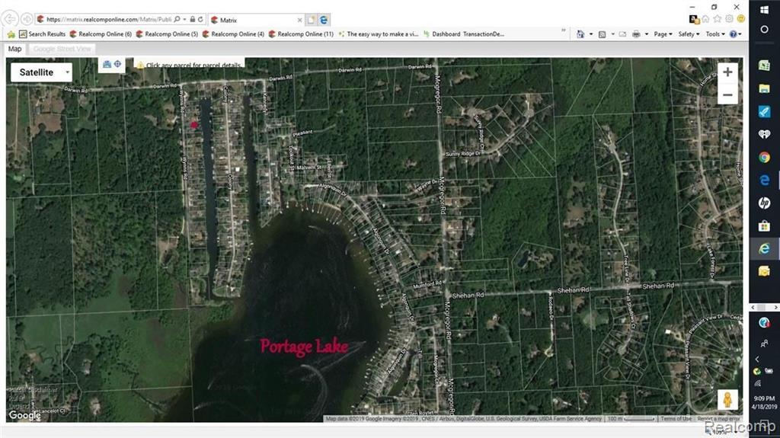
Task: Click the red property marker on map
Action: pos(194,125)
